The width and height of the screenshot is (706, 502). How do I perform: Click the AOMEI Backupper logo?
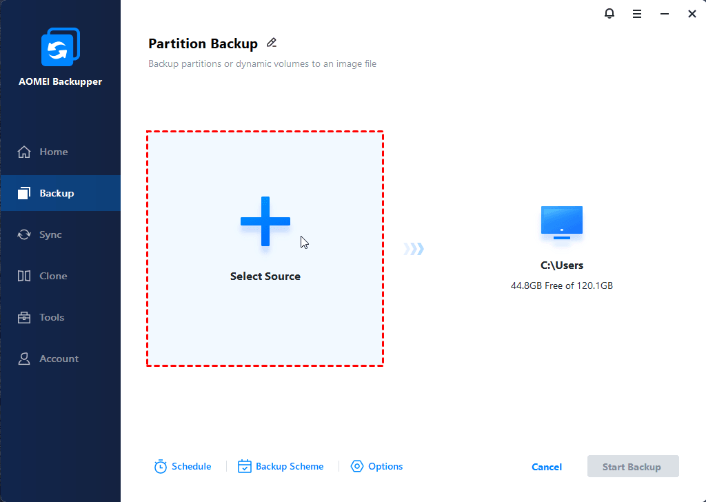[60, 46]
